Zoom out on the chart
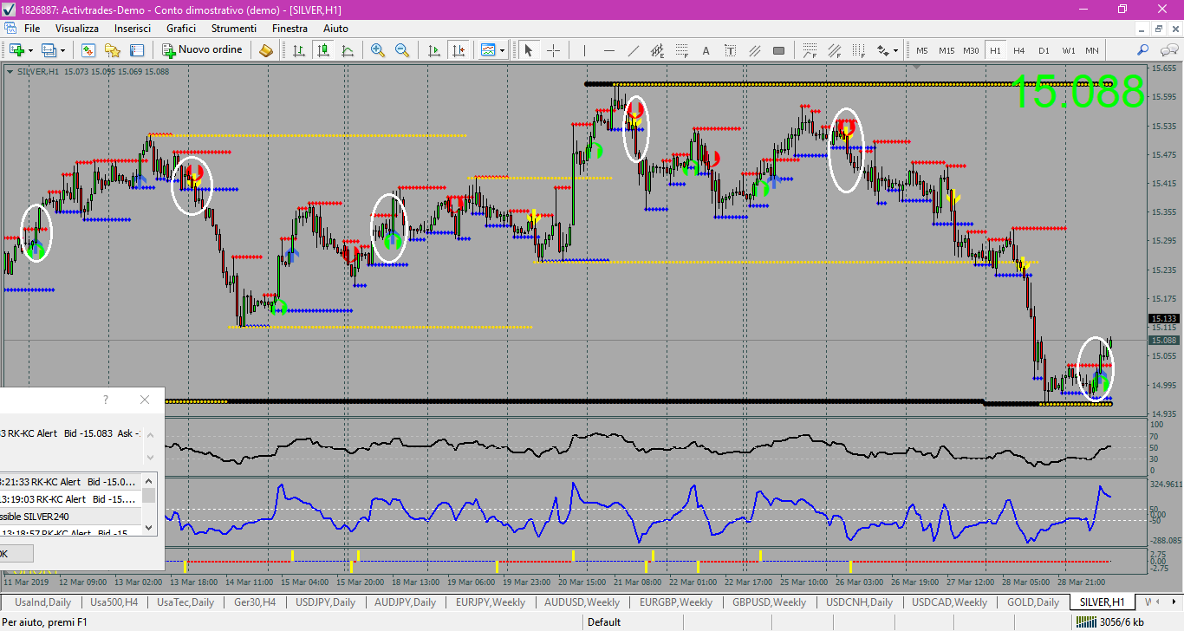1184x631 pixels. (x=402, y=50)
